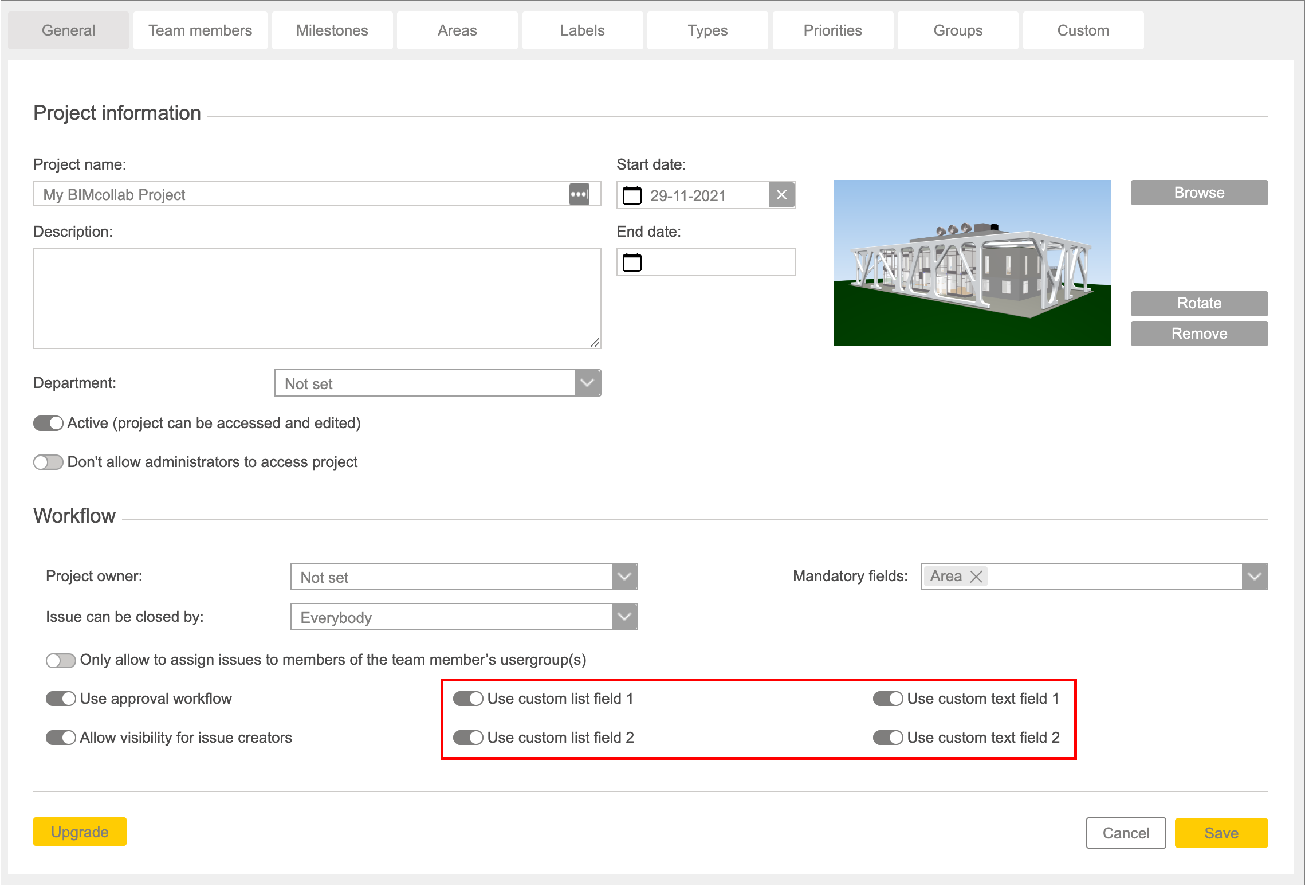
Task: Go to the Areas tab
Action: 457,30
